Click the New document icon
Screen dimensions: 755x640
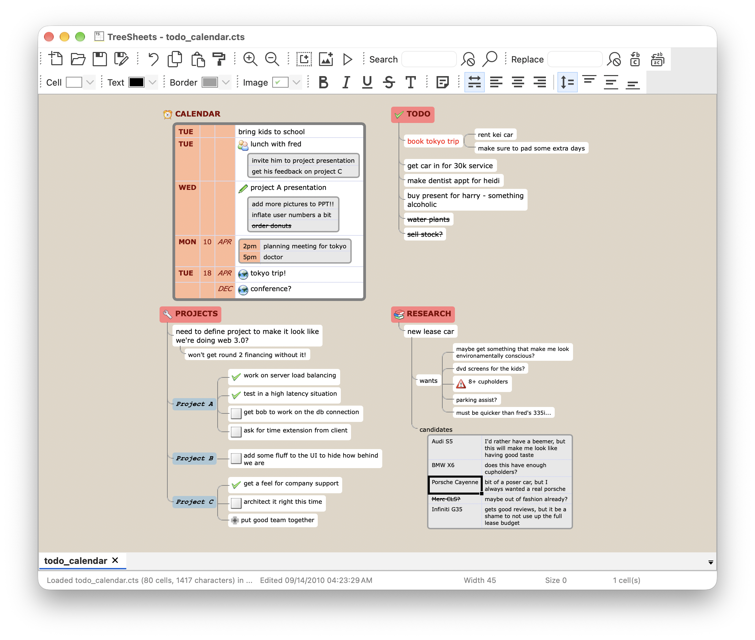pyautogui.click(x=55, y=59)
